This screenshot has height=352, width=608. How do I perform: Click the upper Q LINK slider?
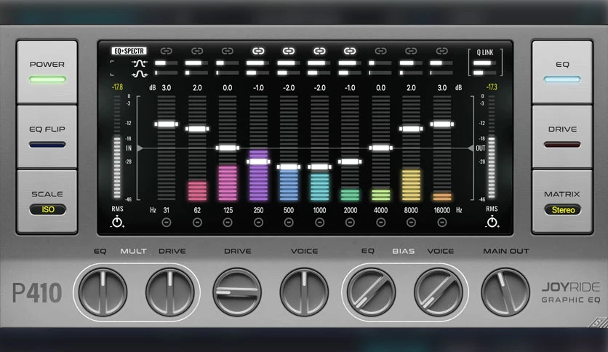coord(484,63)
